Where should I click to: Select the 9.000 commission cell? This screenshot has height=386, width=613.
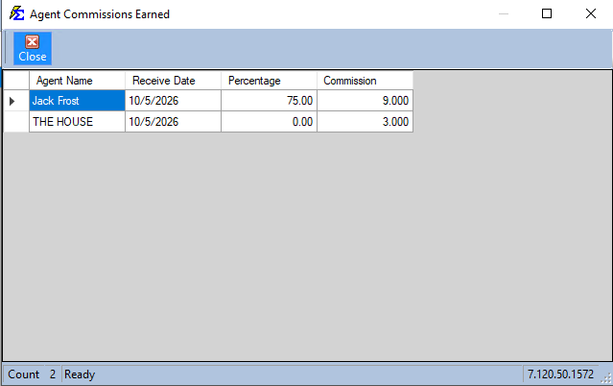click(365, 101)
